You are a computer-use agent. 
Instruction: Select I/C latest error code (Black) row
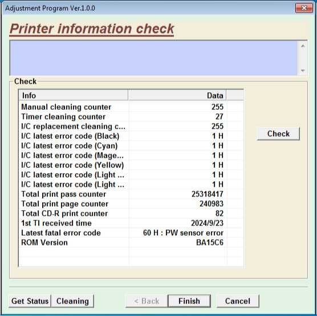click(x=131, y=136)
